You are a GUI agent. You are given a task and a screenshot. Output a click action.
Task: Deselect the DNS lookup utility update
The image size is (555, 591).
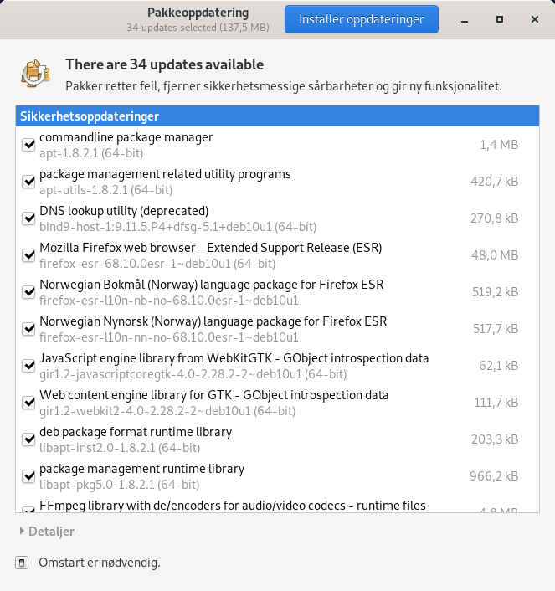click(x=28, y=218)
